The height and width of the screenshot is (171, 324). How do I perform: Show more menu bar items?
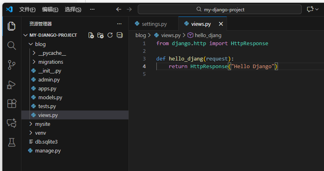(93, 10)
